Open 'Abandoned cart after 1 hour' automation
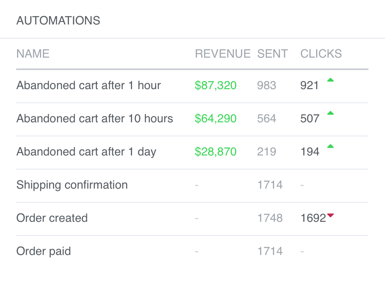The width and height of the screenshot is (385, 284). coord(88,86)
